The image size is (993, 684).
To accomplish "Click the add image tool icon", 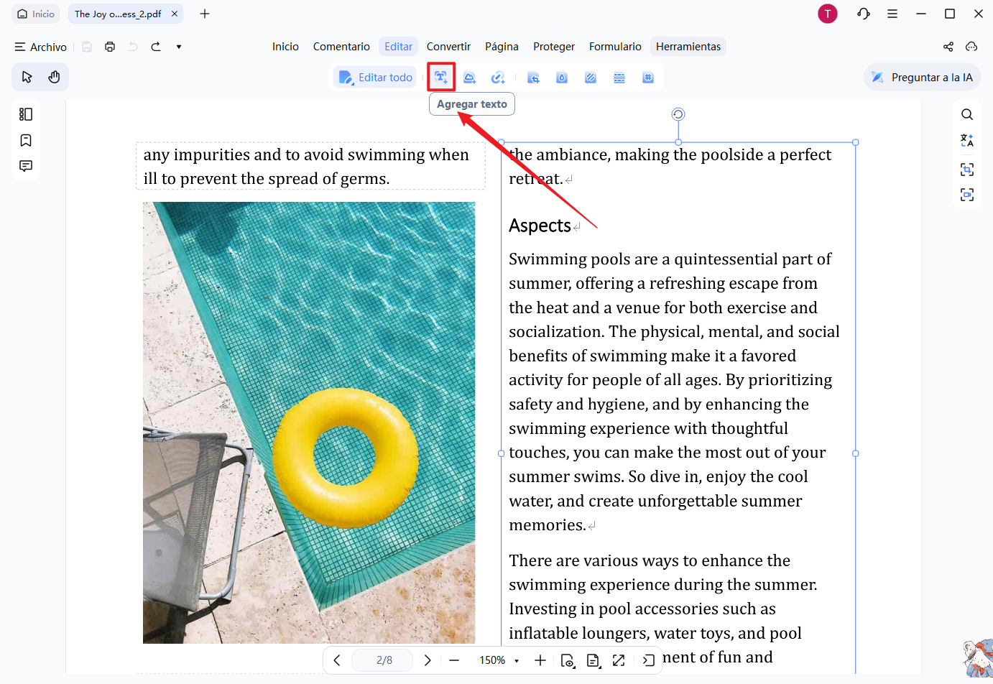I will click(470, 78).
